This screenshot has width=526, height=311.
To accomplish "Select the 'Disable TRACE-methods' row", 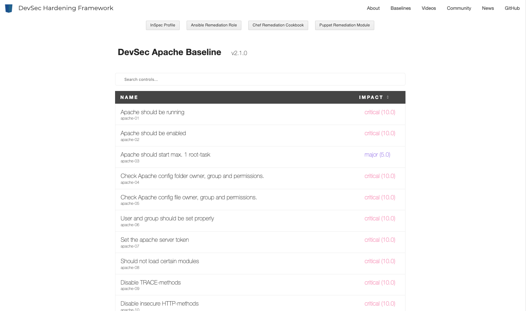I will 260,285.
